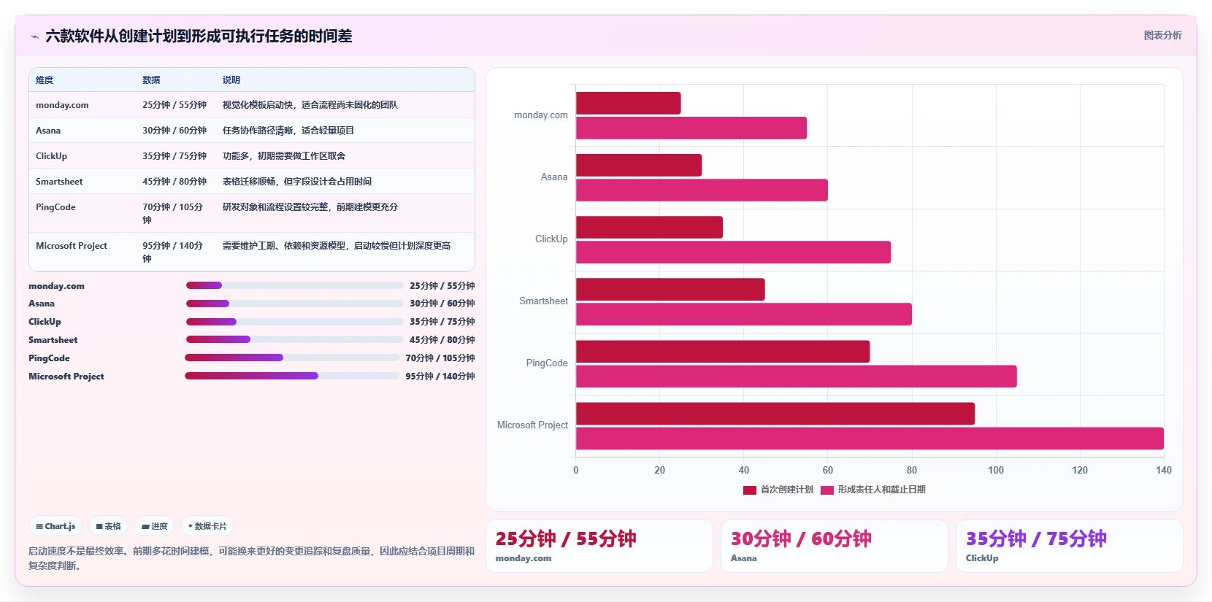Click the description 功能多，初期需要做工作区取舍
The width and height of the screenshot is (1212, 602).
pos(284,156)
